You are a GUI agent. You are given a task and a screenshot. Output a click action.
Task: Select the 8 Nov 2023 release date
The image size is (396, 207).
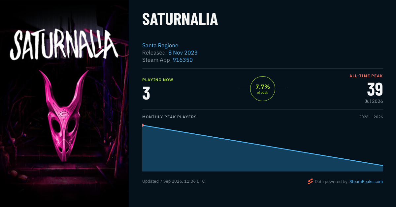click(183, 53)
